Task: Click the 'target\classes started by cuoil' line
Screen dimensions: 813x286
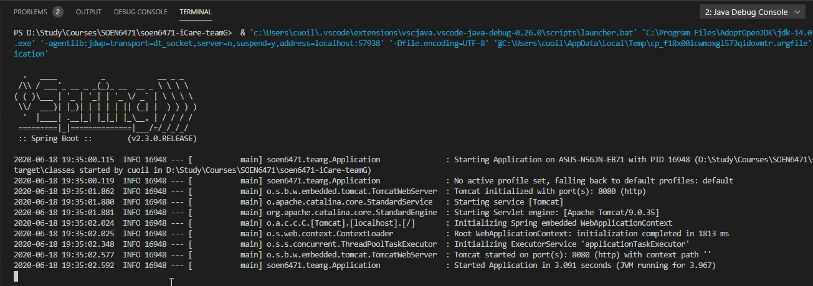Action: pos(193,170)
